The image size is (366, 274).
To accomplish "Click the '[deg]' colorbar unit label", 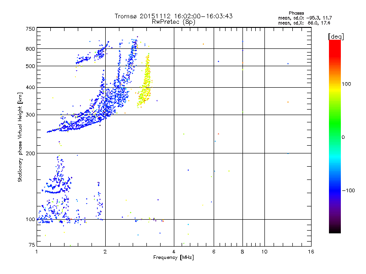I will coord(336,37).
